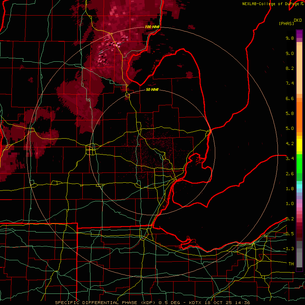Click the 4.2 value on the color scale

click(290, 144)
